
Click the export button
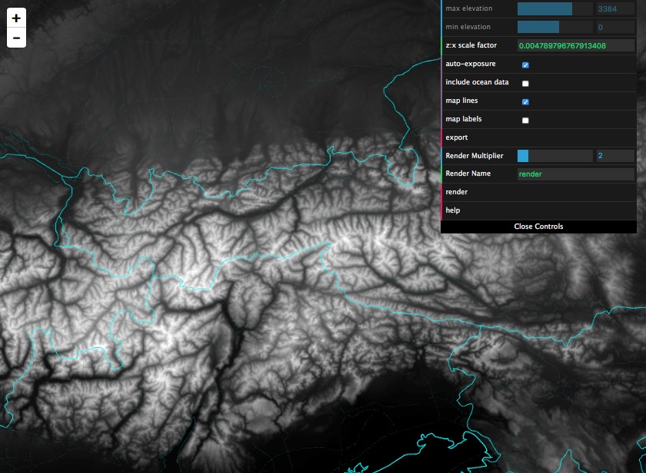pos(457,138)
